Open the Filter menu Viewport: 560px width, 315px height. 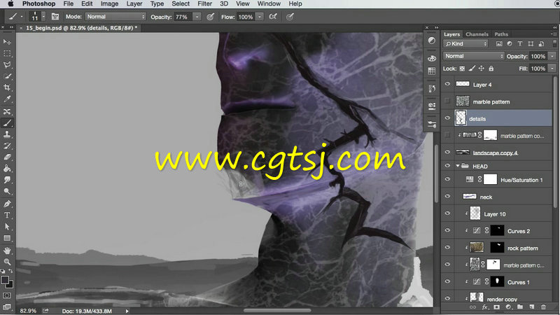click(204, 3)
